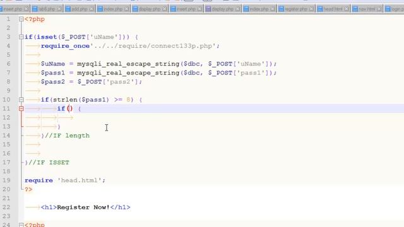Image resolution: width=404 pixels, height=227 pixels.
Task: Collapse the <?php block at line 24
Action: click(x=21, y=224)
